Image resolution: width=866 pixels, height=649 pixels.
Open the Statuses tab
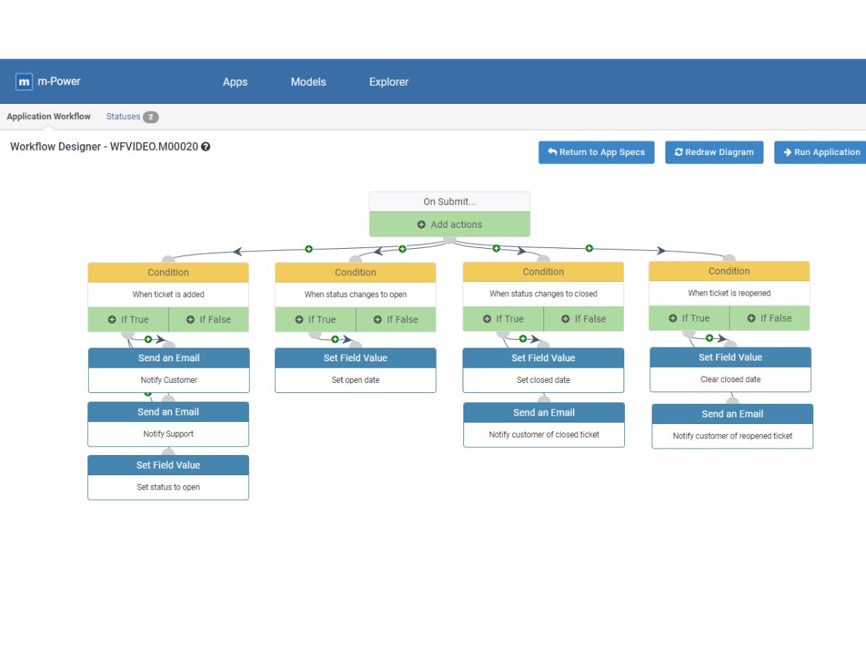pyautogui.click(x=132, y=117)
